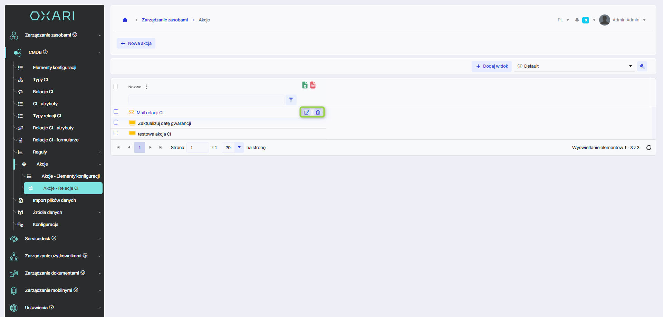Image resolution: width=663 pixels, height=317 pixels.
Task: Click the Nowa akcja button
Action: pyautogui.click(x=136, y=43)
